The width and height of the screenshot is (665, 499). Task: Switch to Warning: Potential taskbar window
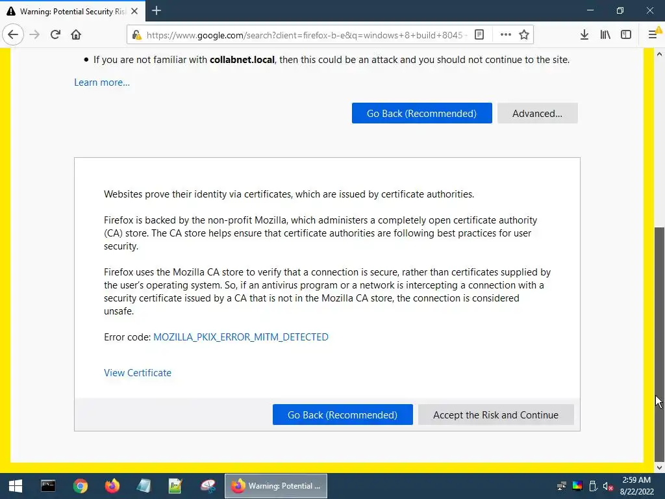pyautogui.click(x=275, y=486)
